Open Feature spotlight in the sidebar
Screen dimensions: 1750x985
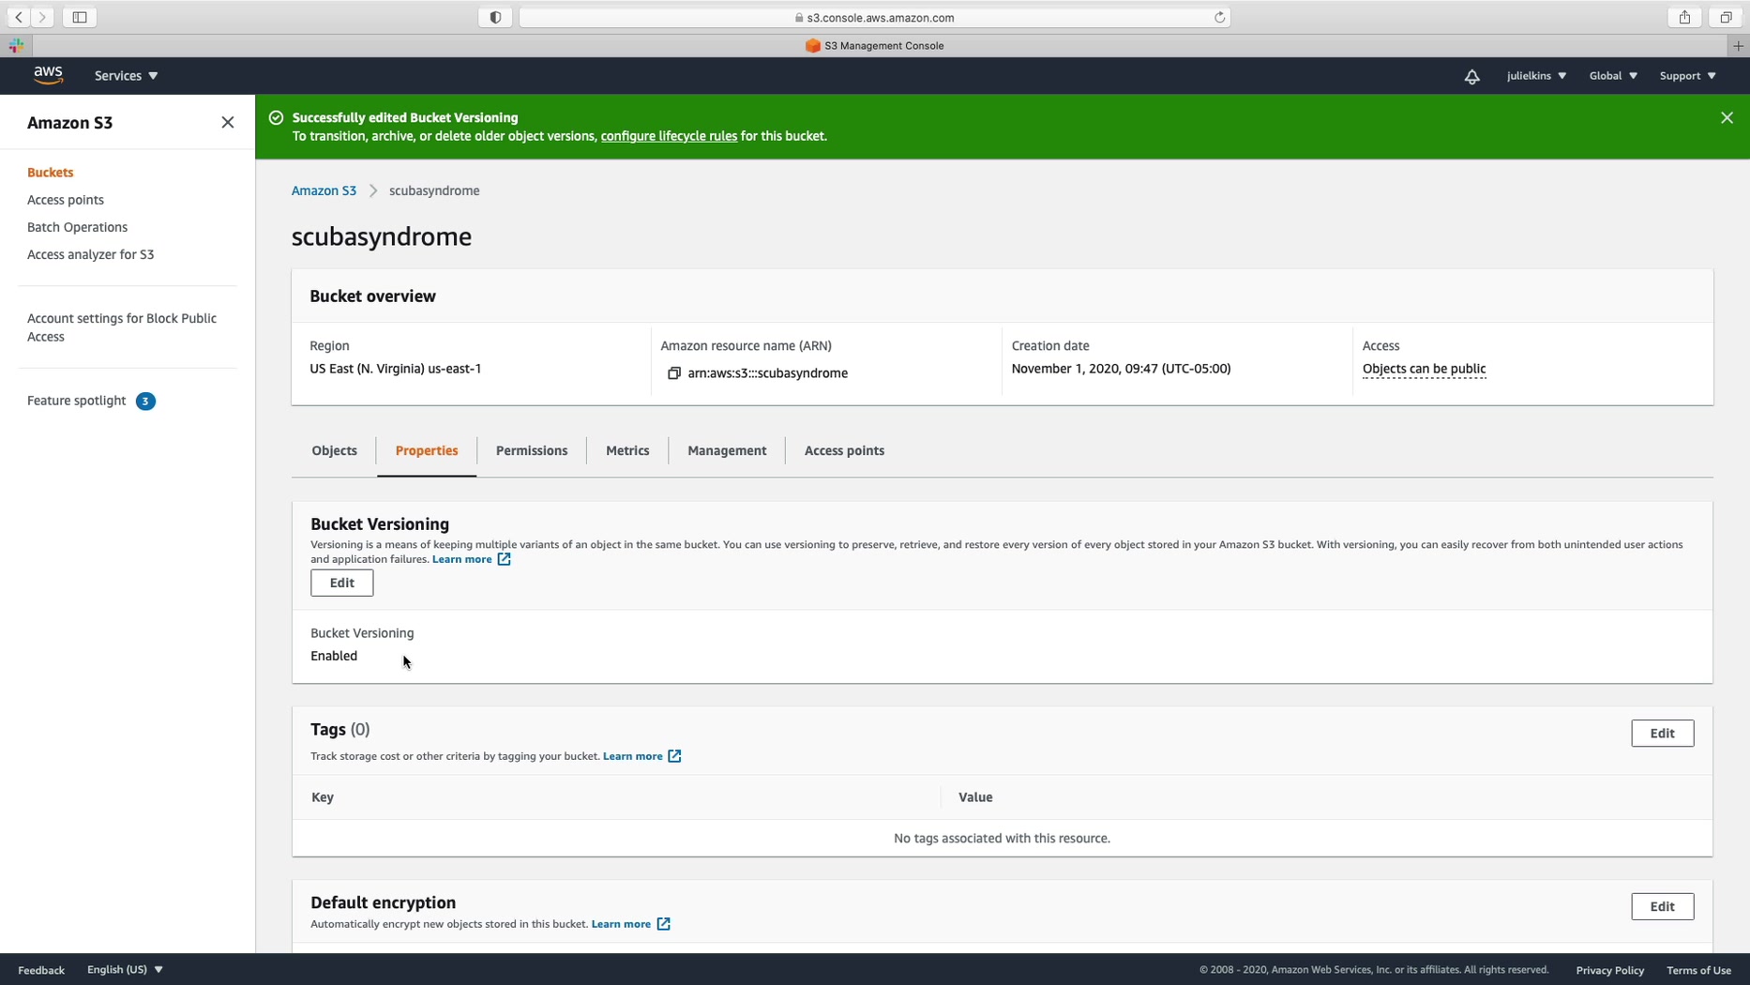pos(76,401)
